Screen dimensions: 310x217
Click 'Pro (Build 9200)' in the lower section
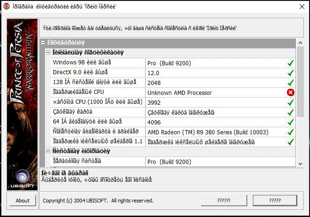pyautogui.click(x=169, y=162)
